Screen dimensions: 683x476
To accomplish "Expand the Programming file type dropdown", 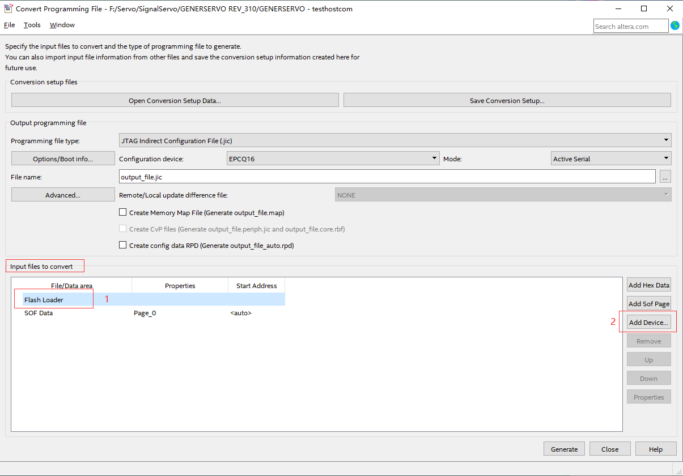I will coord(395,140).
